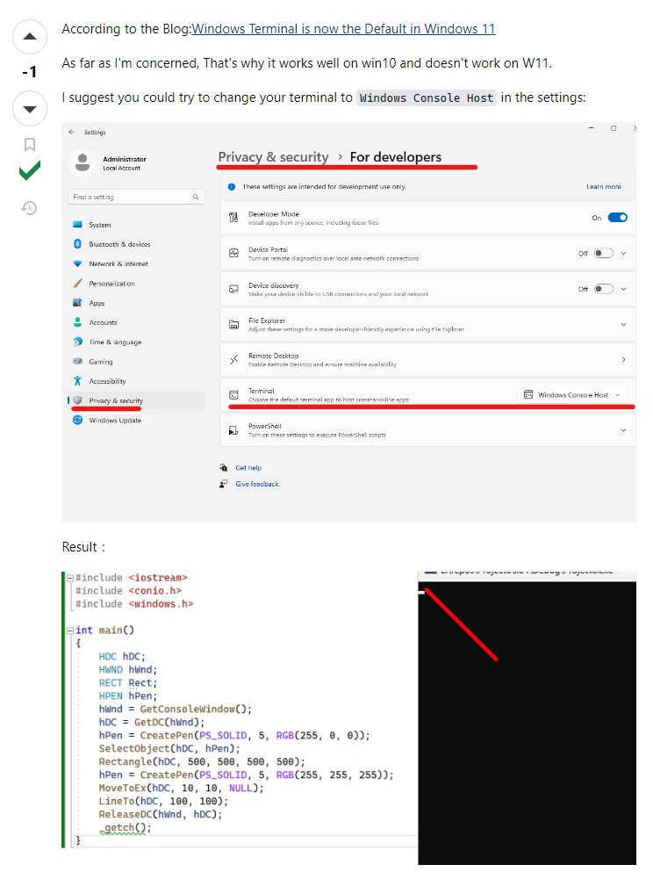Viewport: 653px width, 879px height.
Task: Click the info icon in development notice
Action: [x=232, y=187]
